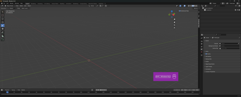Image resolution: width=241 pixels, height=97 pixels.
Task: Toggle the Gravity checkbox
Action: (x=206, y=54)
